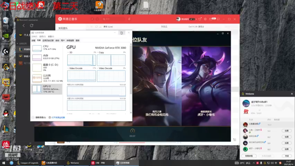Switch to 用户 users tab in Task Manager

click(x=63, y=41)
